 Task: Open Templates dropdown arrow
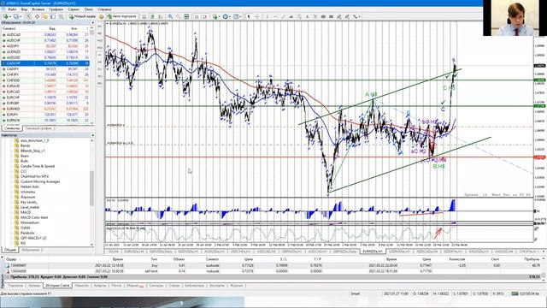[241, 16]
